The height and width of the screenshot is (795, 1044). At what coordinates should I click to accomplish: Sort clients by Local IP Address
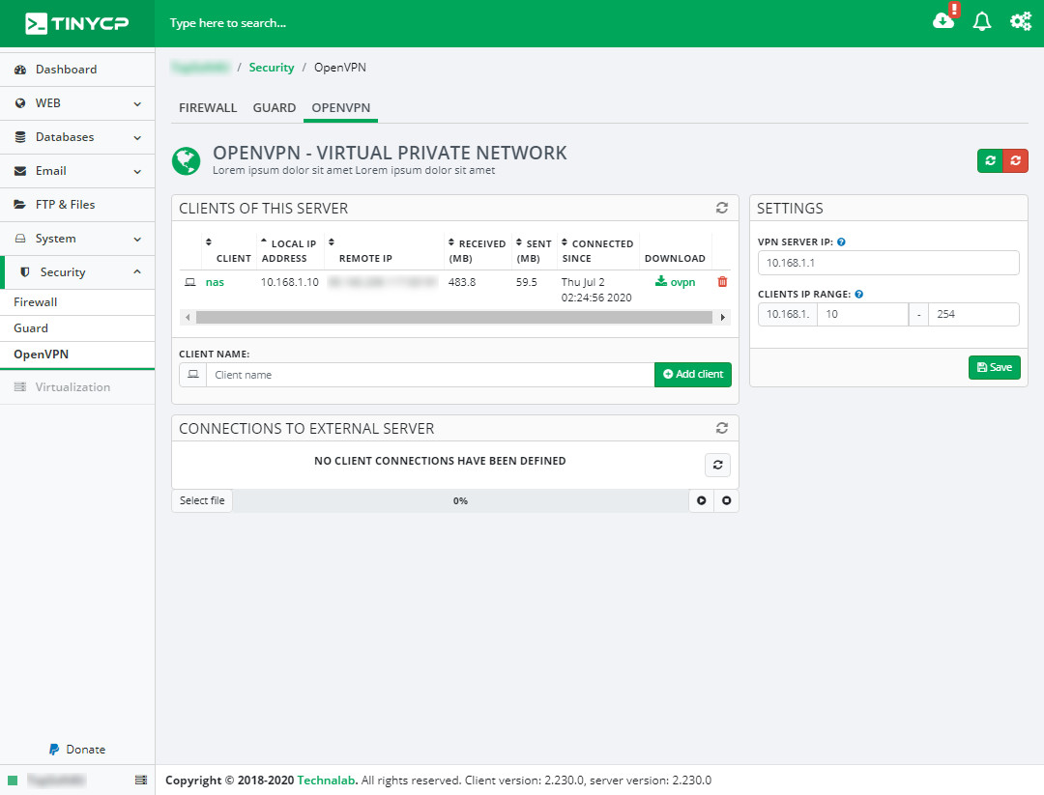pos(289,250)
